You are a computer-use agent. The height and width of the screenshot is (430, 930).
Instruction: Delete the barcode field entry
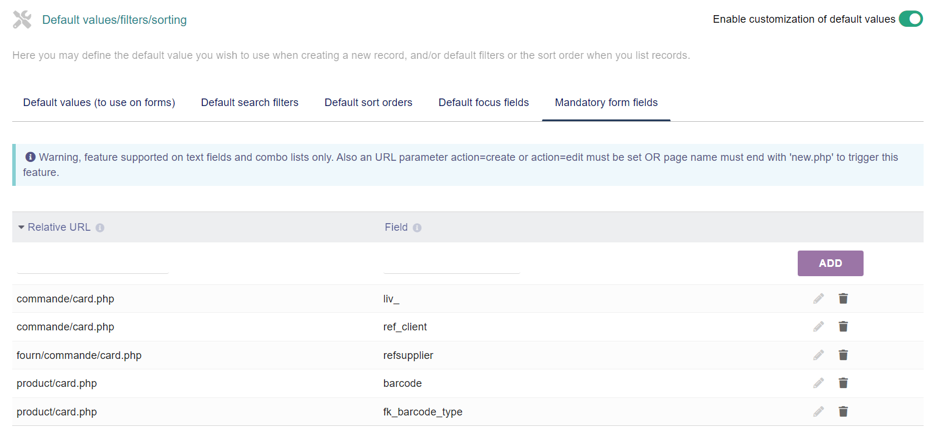843,383
